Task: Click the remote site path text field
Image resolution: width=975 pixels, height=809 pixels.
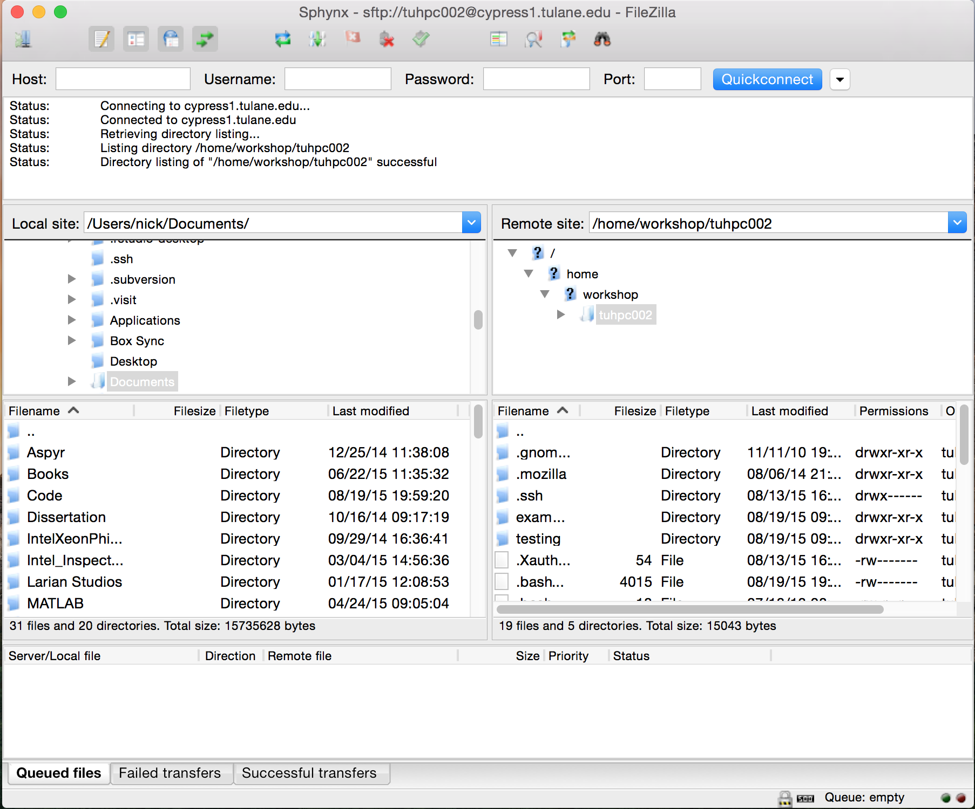Action: coord(768,223)
